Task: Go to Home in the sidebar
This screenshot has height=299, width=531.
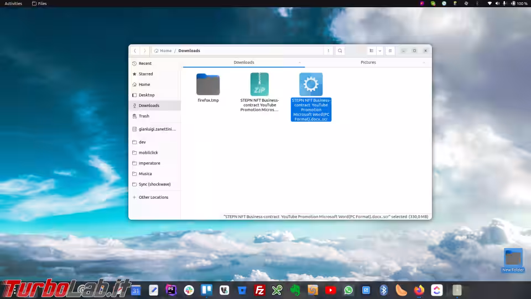Action: (155, 84)
